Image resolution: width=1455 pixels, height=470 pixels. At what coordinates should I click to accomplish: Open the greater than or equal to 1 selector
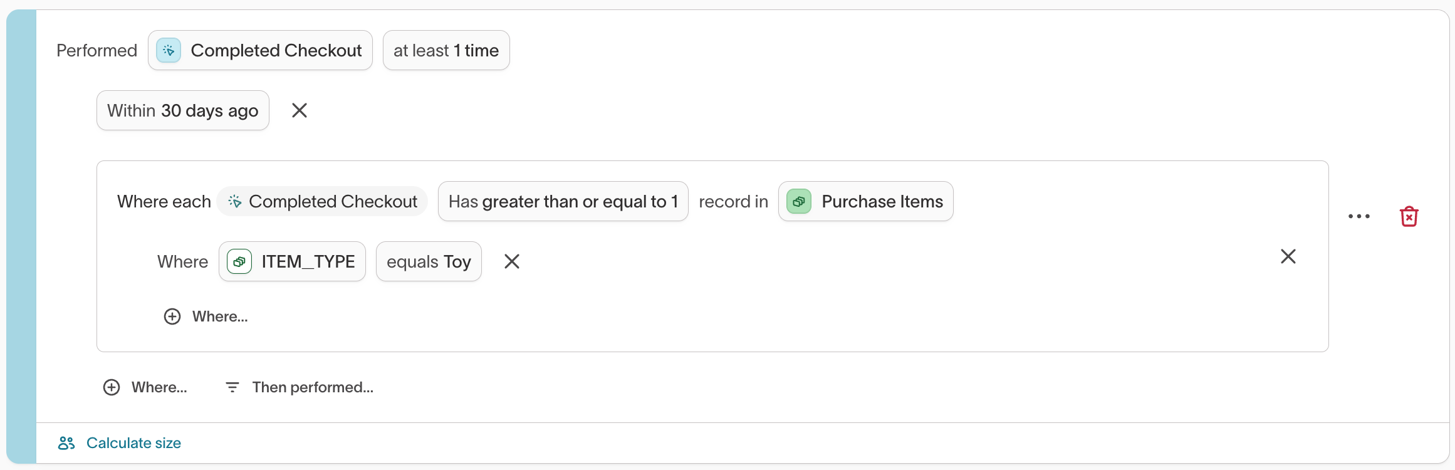(x=562, y=201)
